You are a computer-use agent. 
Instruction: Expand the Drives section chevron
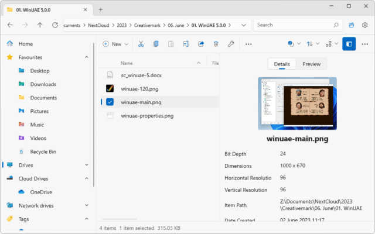click(x=87, y=165)
